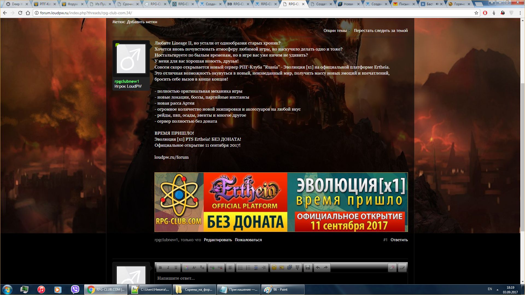Open font size option in editor
This screenshot has height=295, width=525.
pos(194,267)
